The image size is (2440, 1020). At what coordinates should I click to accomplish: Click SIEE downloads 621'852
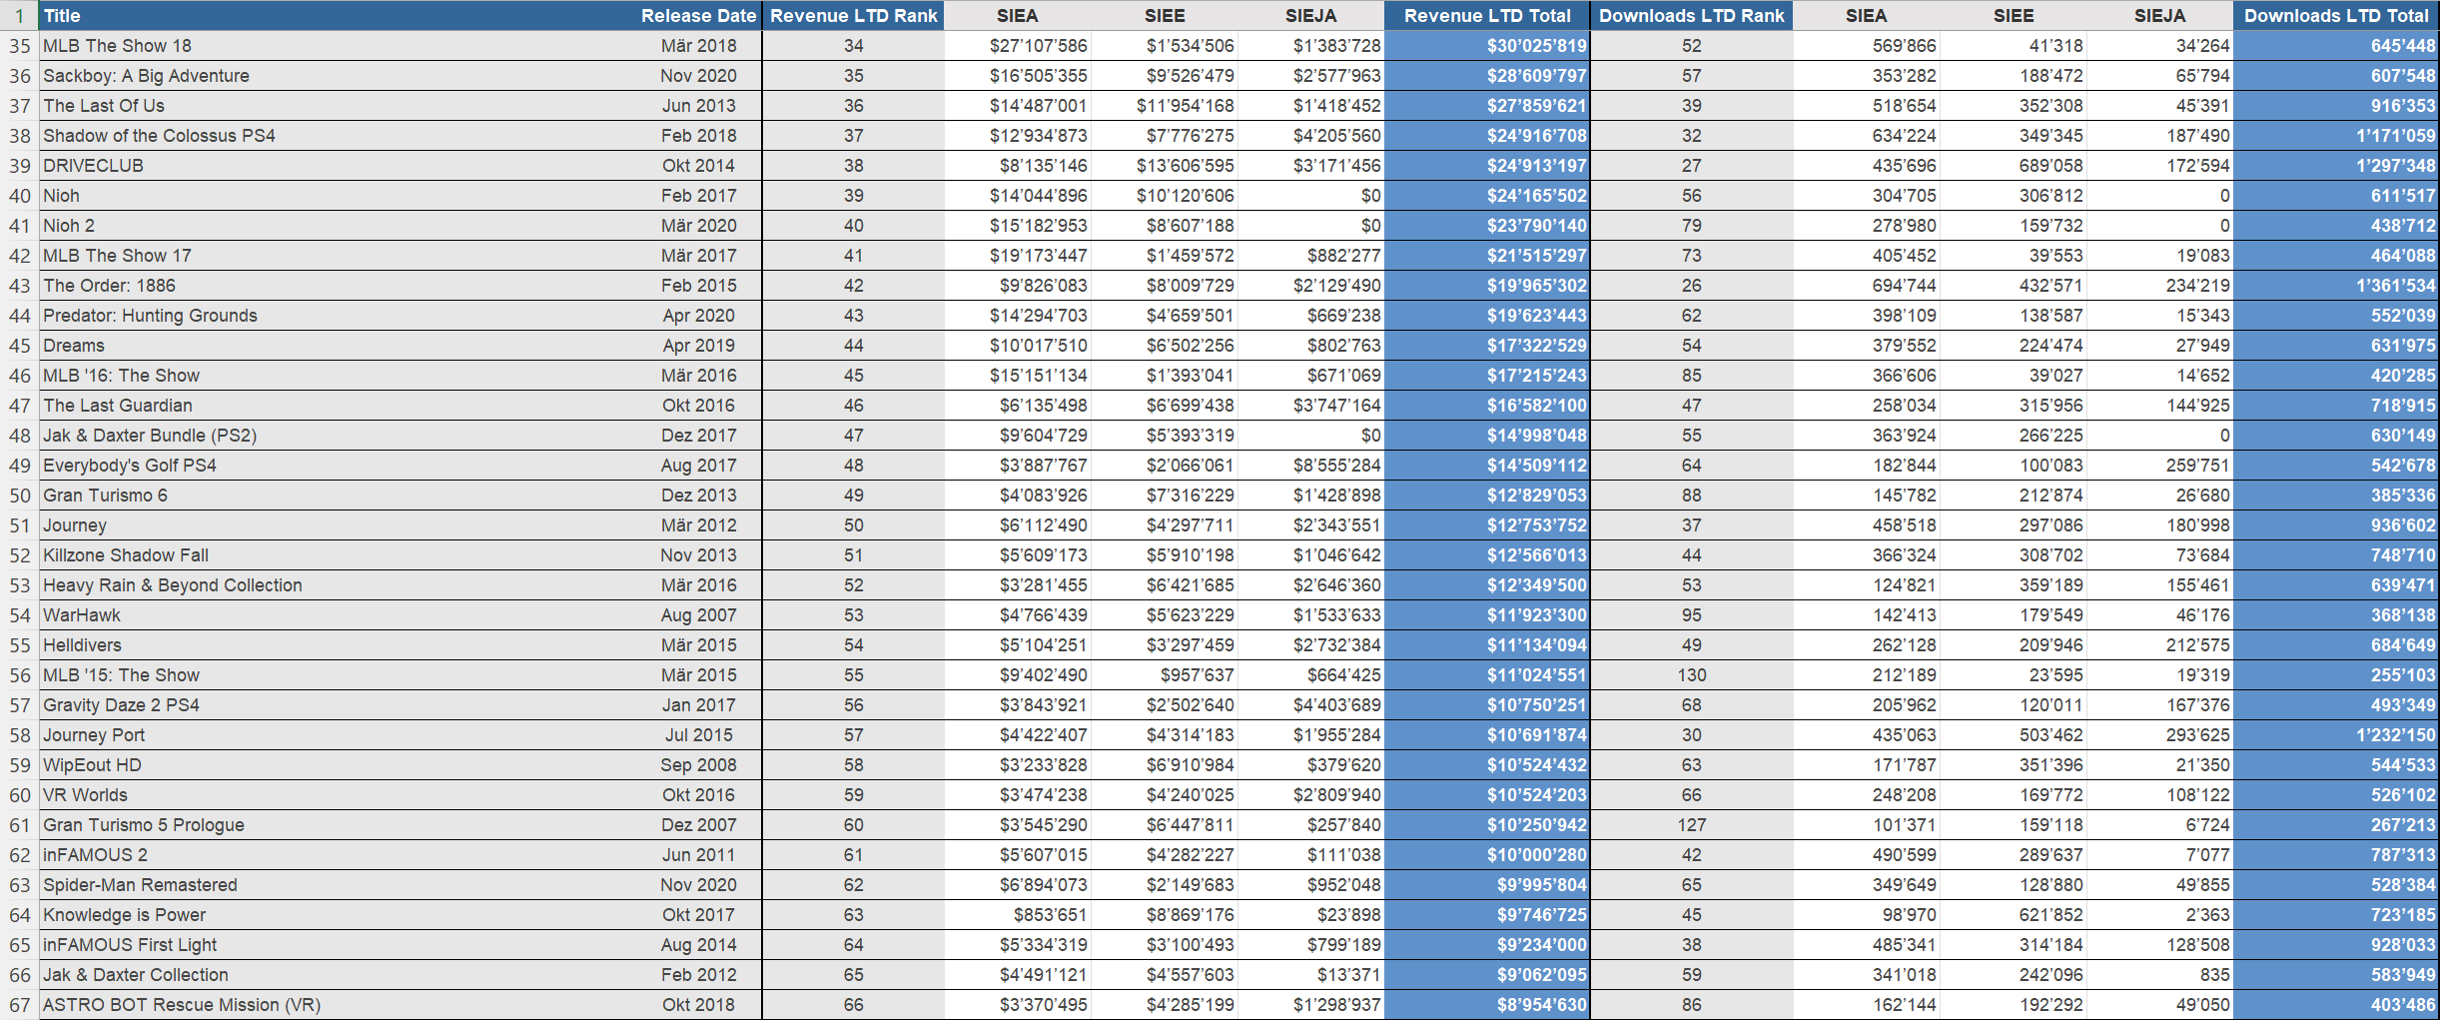[x=2014, y=915]
